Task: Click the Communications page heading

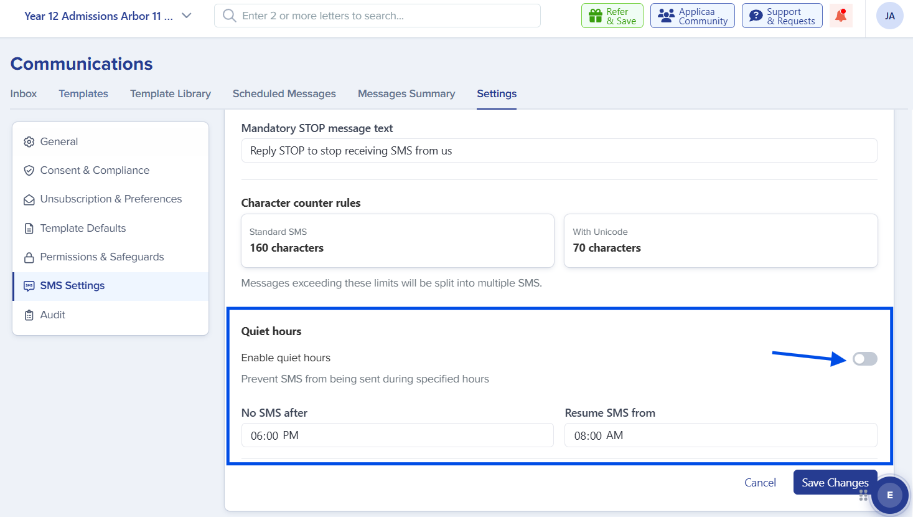Action: 82,64
